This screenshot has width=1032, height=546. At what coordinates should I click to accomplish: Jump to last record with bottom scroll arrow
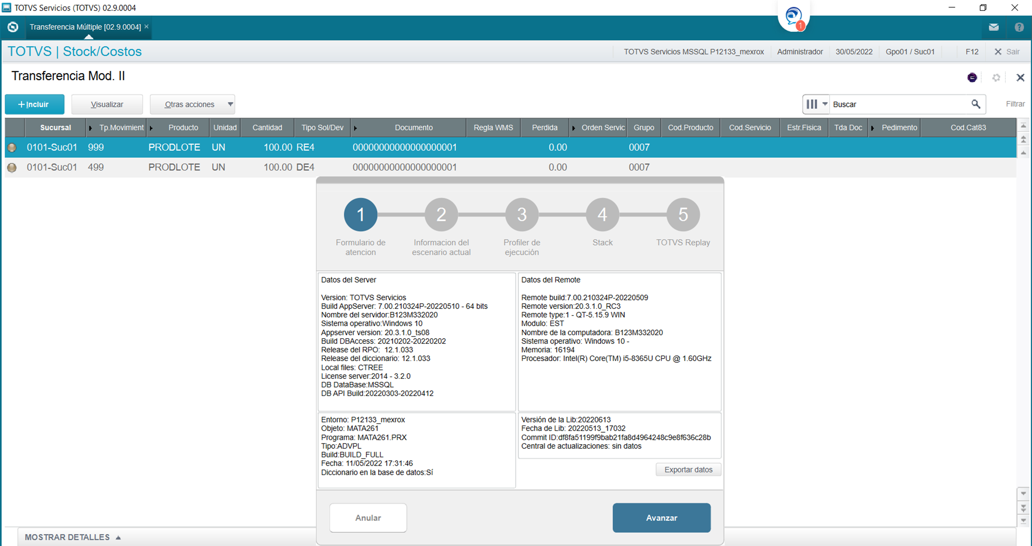point(1024,521)
